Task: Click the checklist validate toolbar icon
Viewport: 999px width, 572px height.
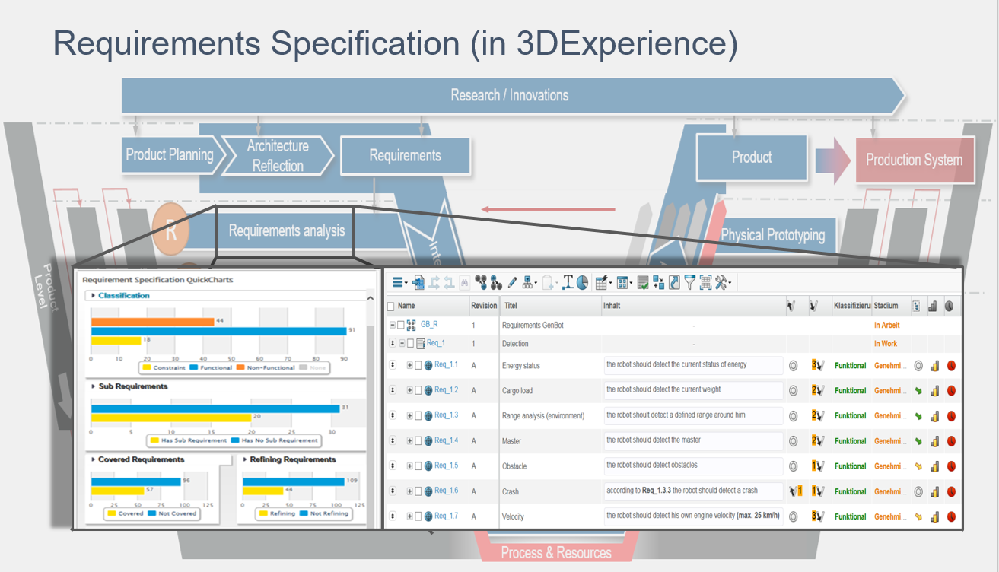Action: (643, 282)
